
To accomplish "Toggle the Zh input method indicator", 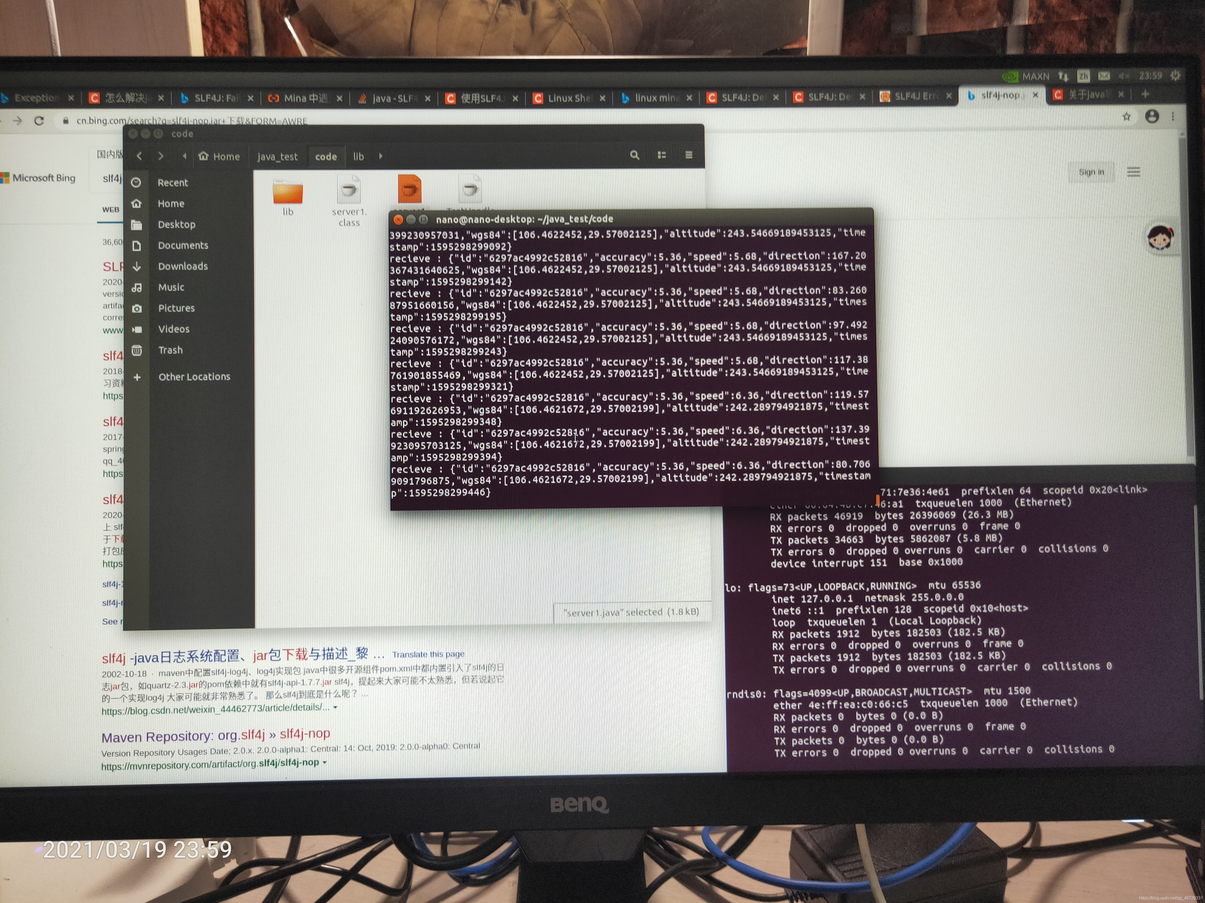I will (x=1083, y=76).
